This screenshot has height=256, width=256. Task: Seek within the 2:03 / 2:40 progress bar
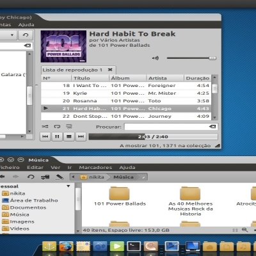point(153,137)
